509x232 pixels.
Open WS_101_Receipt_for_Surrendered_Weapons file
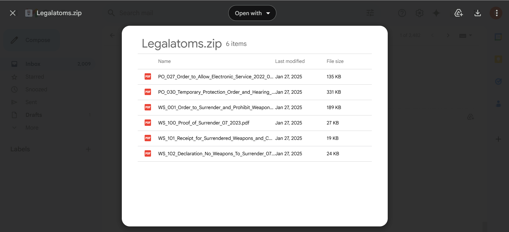(255, 138)
